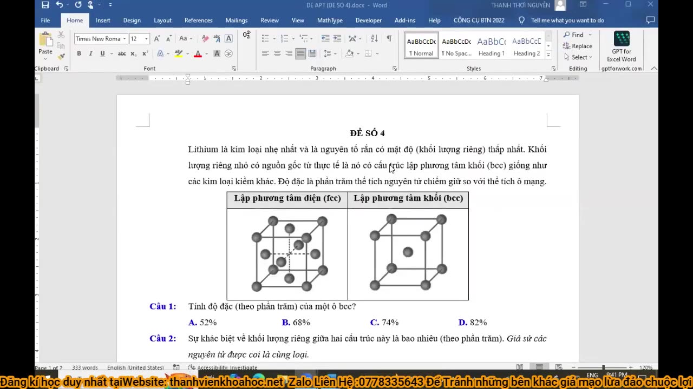This screenshot has height=389, width=693.
Task: Expand the Paste options arrow
Action: point(45,58)
